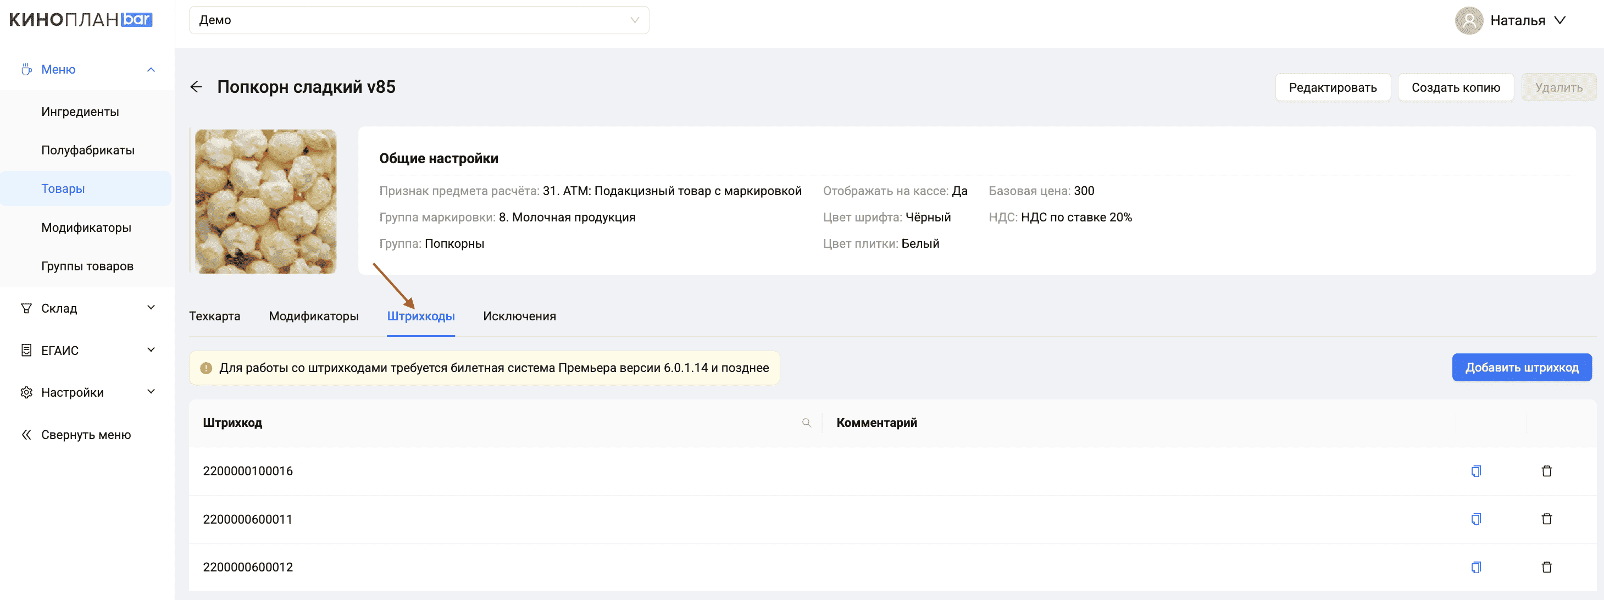
Task: Click the Комментарий column header
Action: pyautogui.click(x=876, y=423)
